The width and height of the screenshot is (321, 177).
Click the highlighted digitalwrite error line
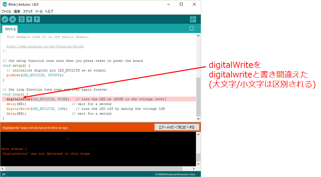tap(99, 99)
